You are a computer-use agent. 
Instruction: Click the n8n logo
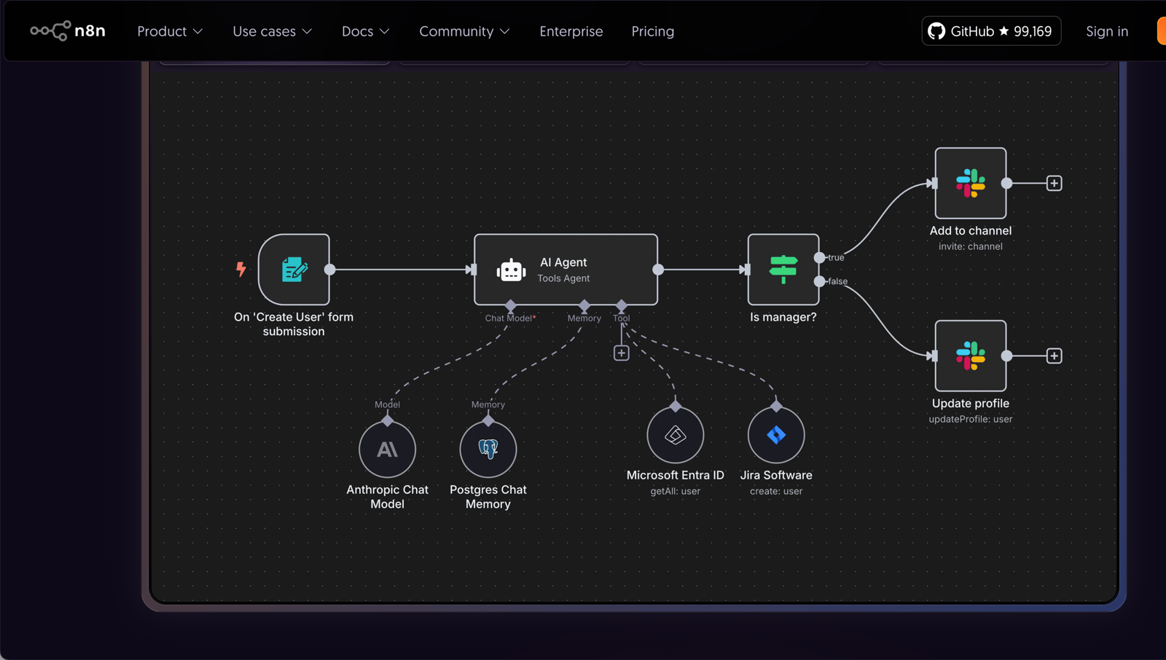(x=68, y=31)
